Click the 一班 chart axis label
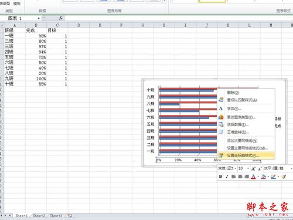Screen dimensions: 293x220 151,151
